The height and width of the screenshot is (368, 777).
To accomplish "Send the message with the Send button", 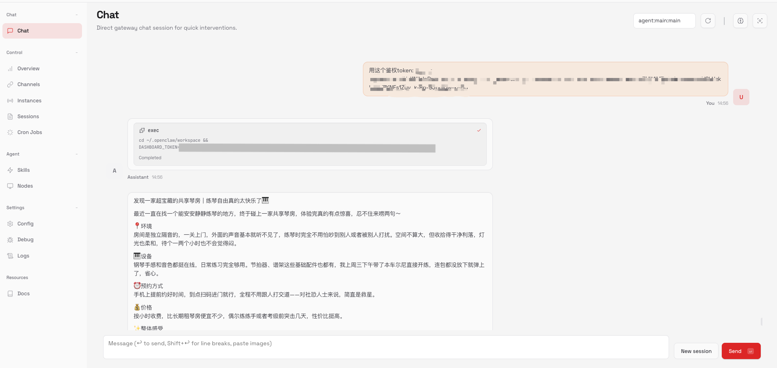I will (x=741, y=351).
